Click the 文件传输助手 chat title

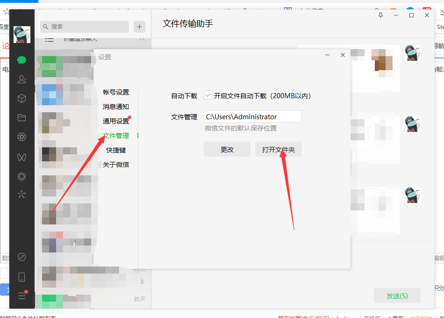[188, 23]
